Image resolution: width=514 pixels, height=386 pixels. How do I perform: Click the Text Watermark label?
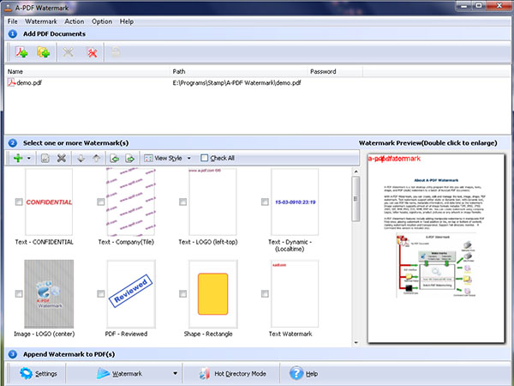(x=290, y=334)
